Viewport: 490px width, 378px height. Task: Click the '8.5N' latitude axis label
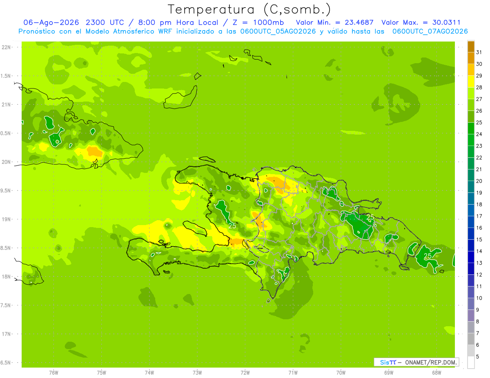point(6,248)
